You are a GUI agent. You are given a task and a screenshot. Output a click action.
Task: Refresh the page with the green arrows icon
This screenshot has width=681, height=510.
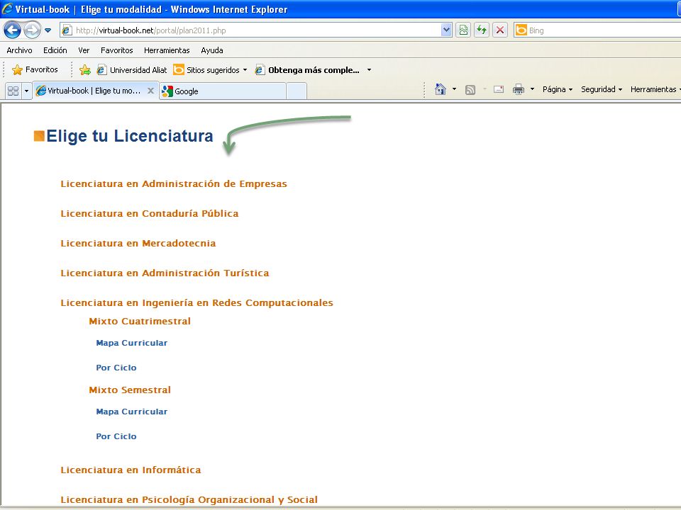point(482,30)
